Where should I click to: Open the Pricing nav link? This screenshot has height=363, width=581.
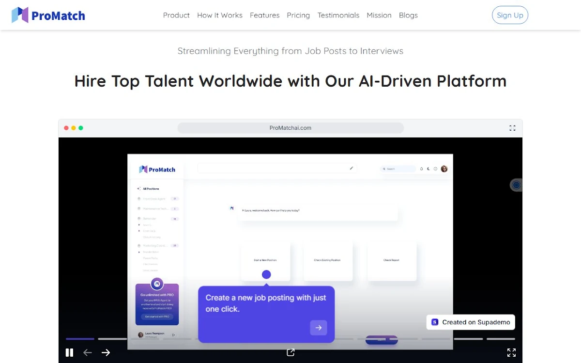(x=298, y=15)
